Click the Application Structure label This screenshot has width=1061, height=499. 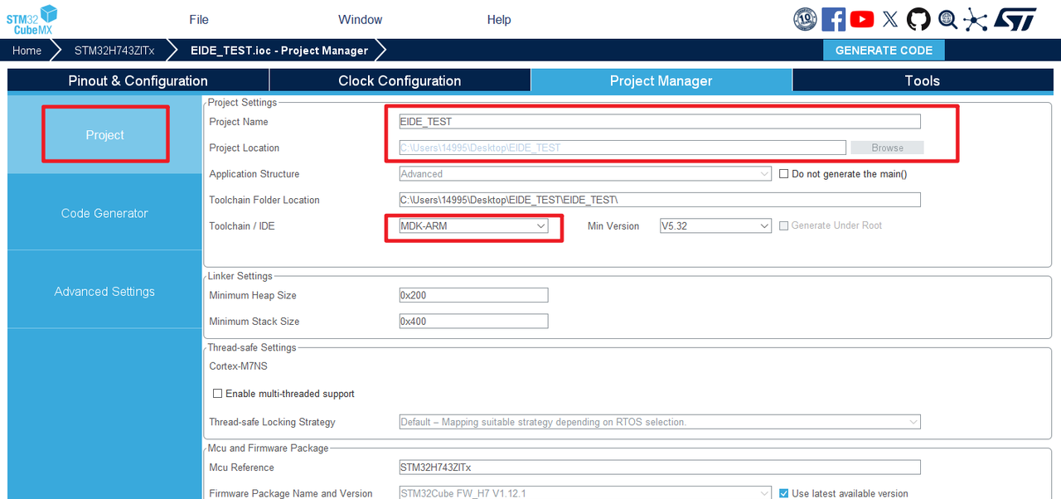tap(254, 174)
